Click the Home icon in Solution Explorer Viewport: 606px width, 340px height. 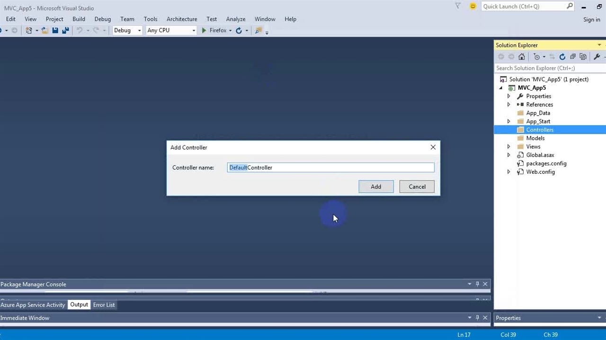click(522, 57)
